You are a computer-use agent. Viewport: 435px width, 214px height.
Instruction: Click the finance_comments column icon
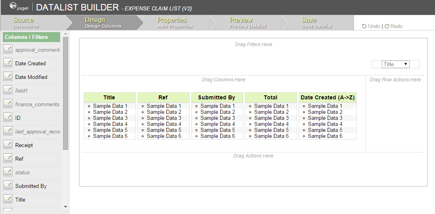8,104
